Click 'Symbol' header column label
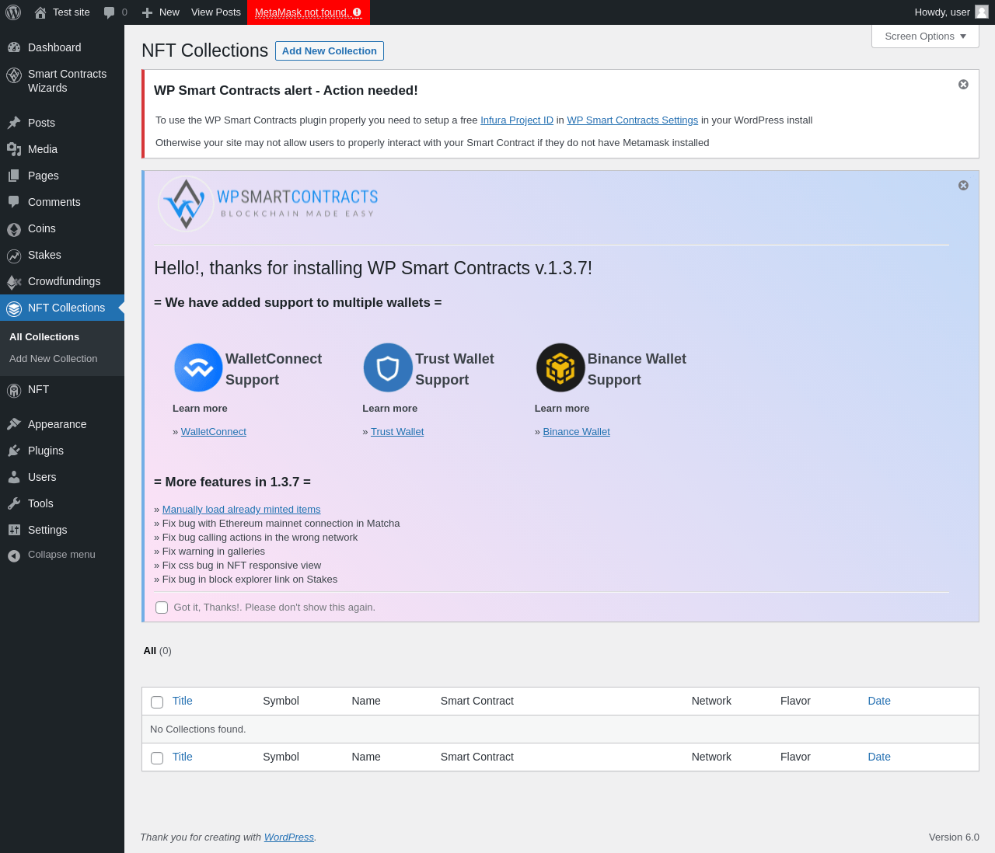 [281, 701]
